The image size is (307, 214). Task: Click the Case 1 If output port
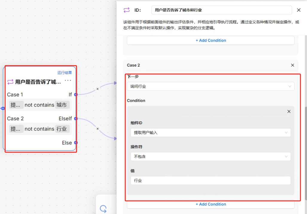tap(76, 95)
